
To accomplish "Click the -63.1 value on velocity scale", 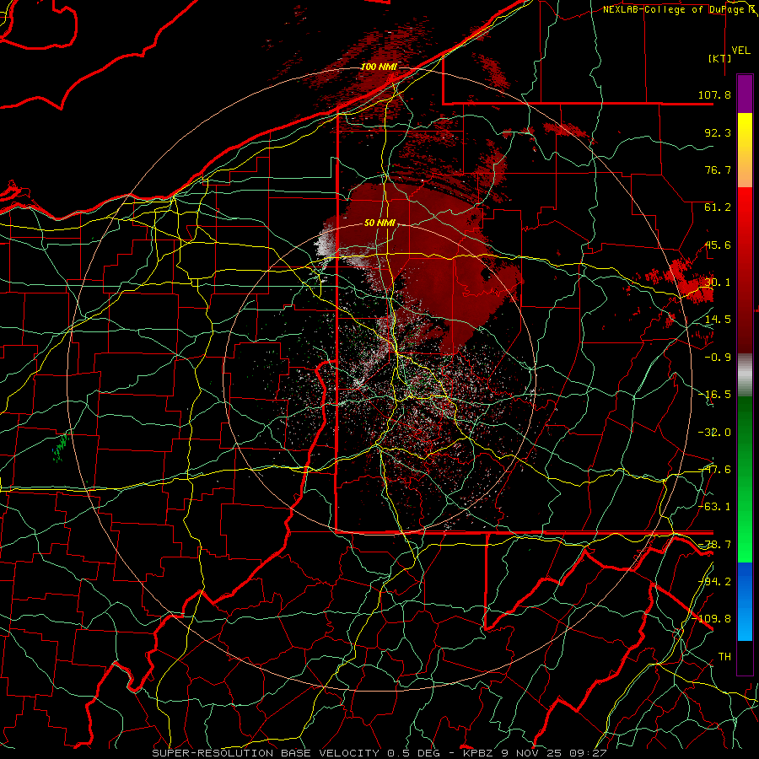I will (x=714, y=507).
